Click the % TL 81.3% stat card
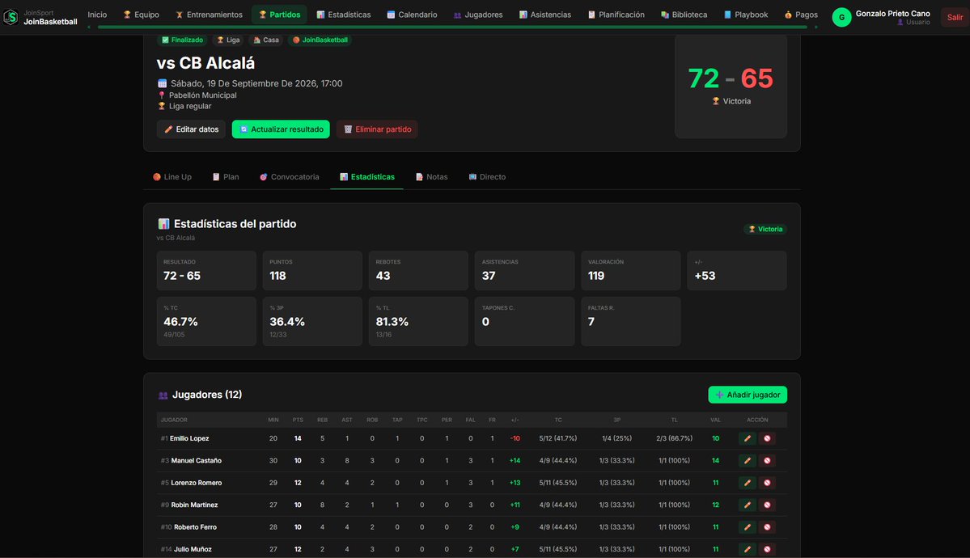970x558 pixels. tap(418, 322)
